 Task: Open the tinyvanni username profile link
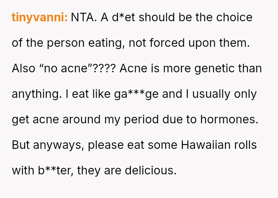40,17
